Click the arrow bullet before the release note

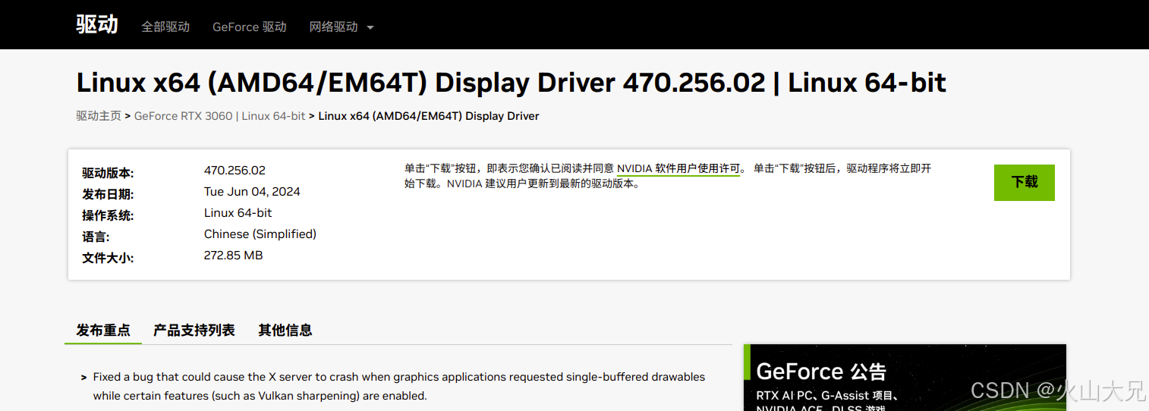(83, 377)
